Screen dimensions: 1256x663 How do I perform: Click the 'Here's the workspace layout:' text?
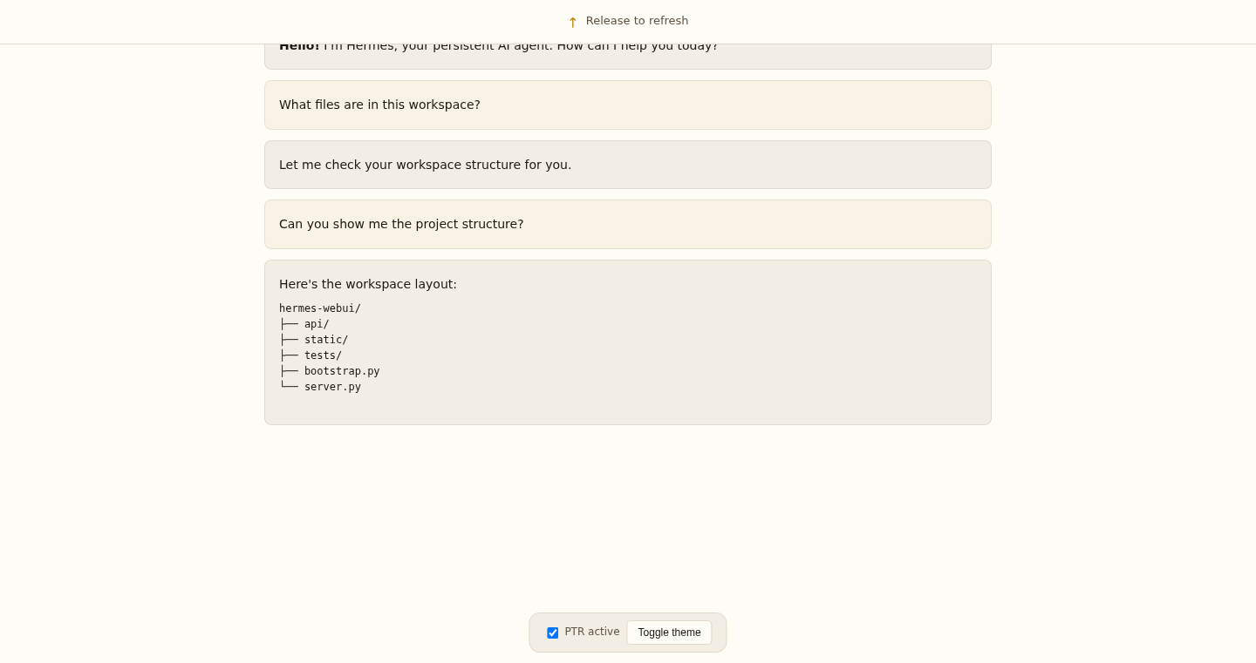368,284
